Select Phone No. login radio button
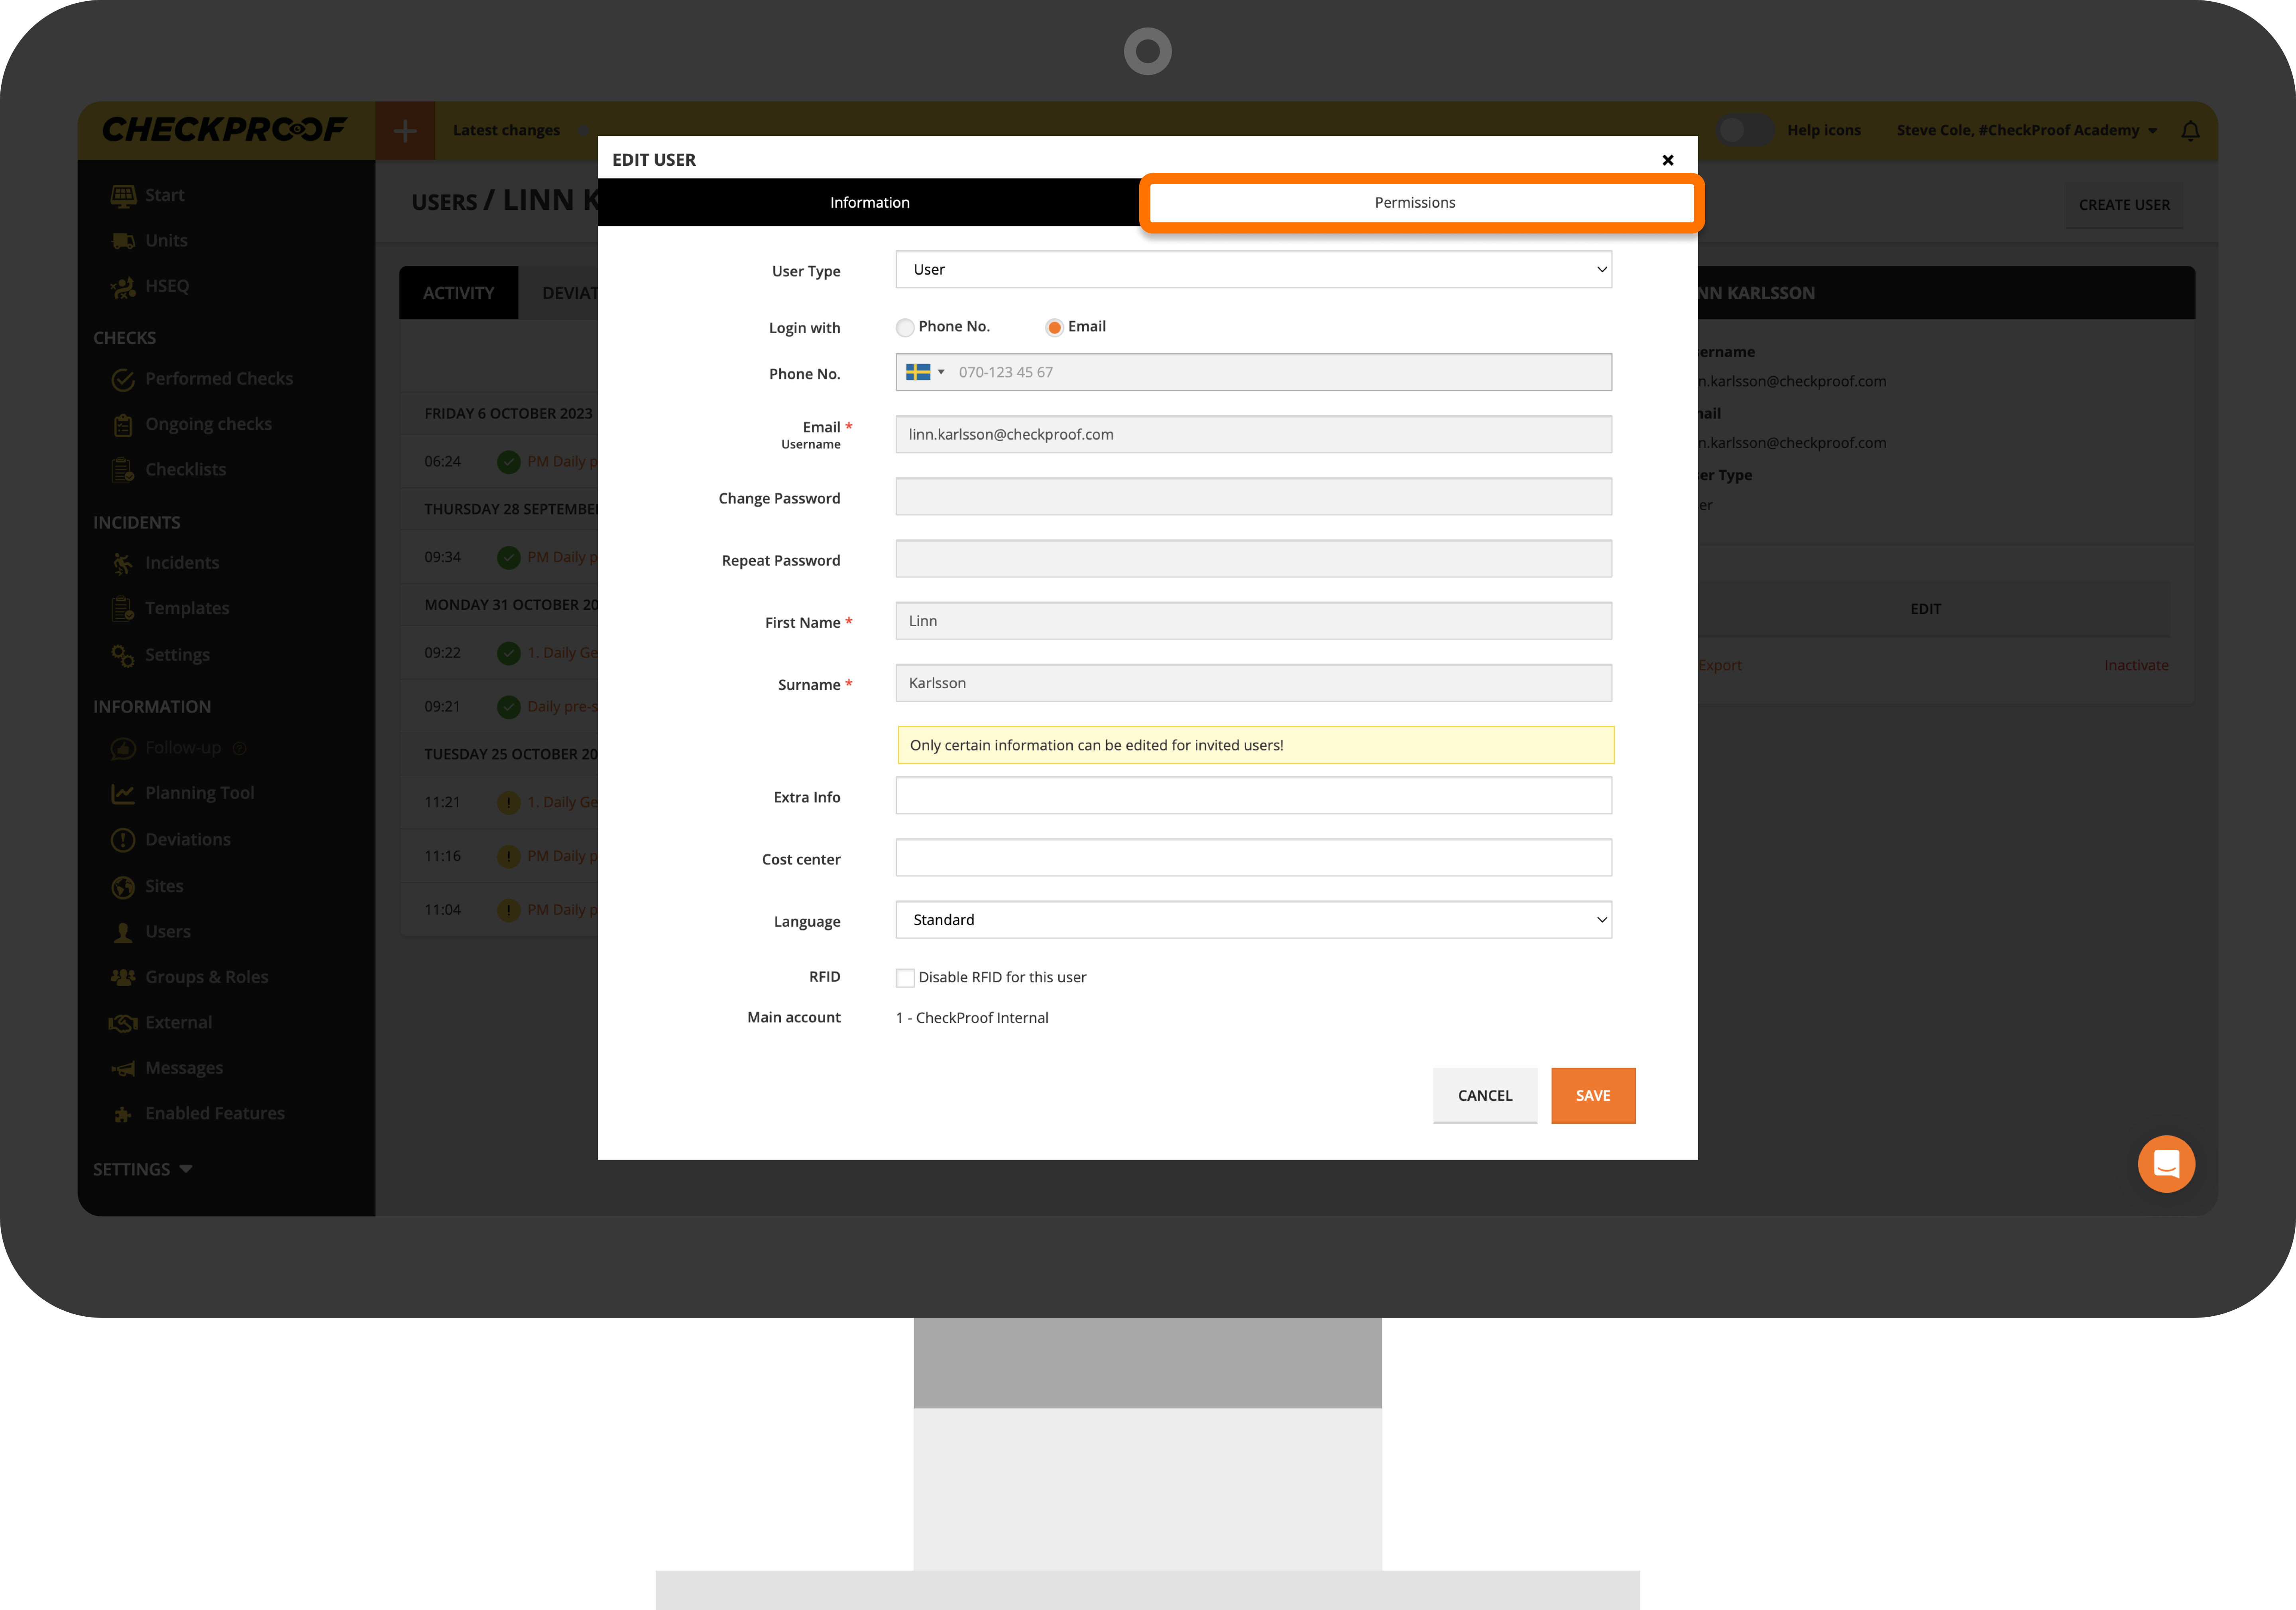The width and height of the screenshot is (2296, 1610). 905,328
